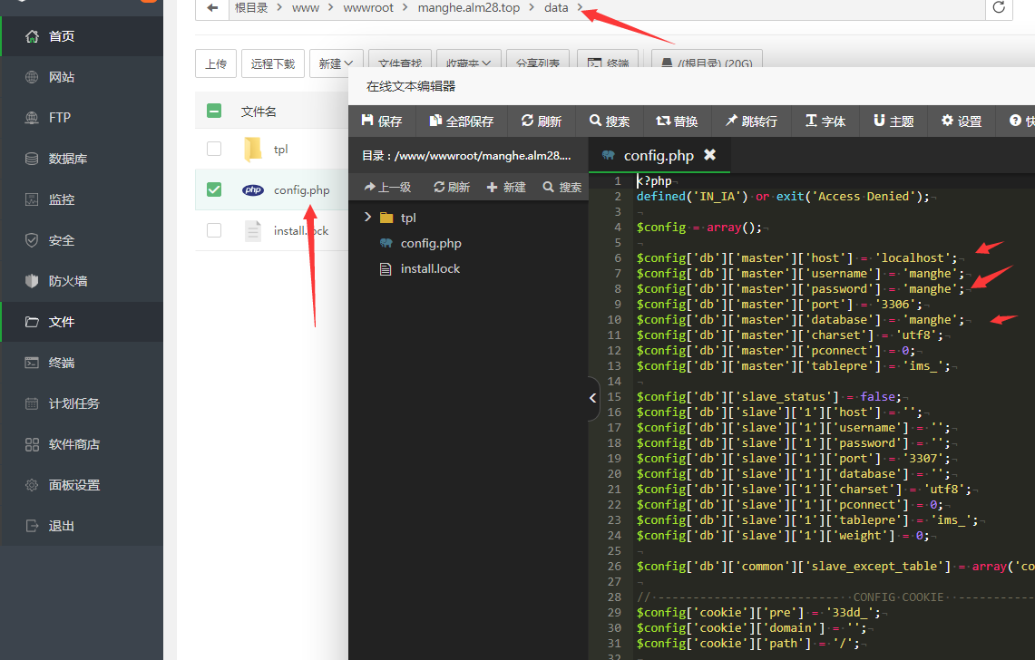
Task: Click the Upload button
Action: click(216, 63)
